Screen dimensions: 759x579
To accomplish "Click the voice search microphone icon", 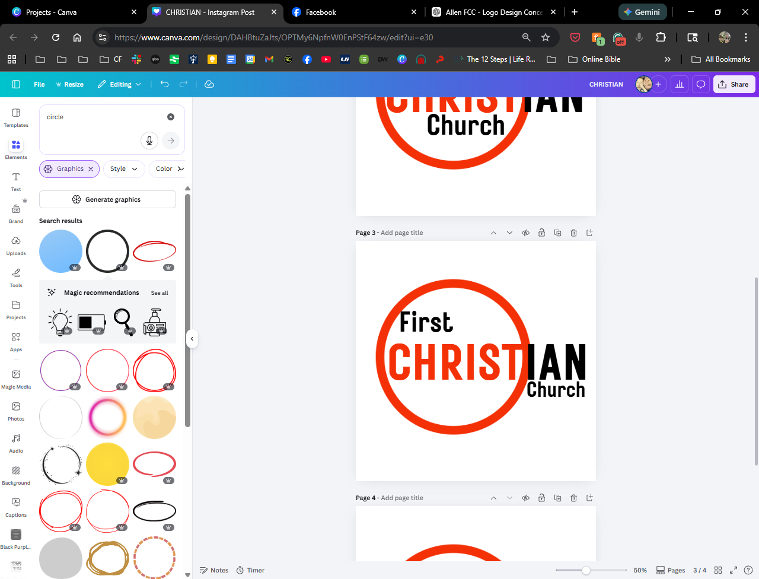I will pos(149,141).
